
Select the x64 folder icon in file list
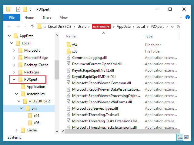coord(69,45)
